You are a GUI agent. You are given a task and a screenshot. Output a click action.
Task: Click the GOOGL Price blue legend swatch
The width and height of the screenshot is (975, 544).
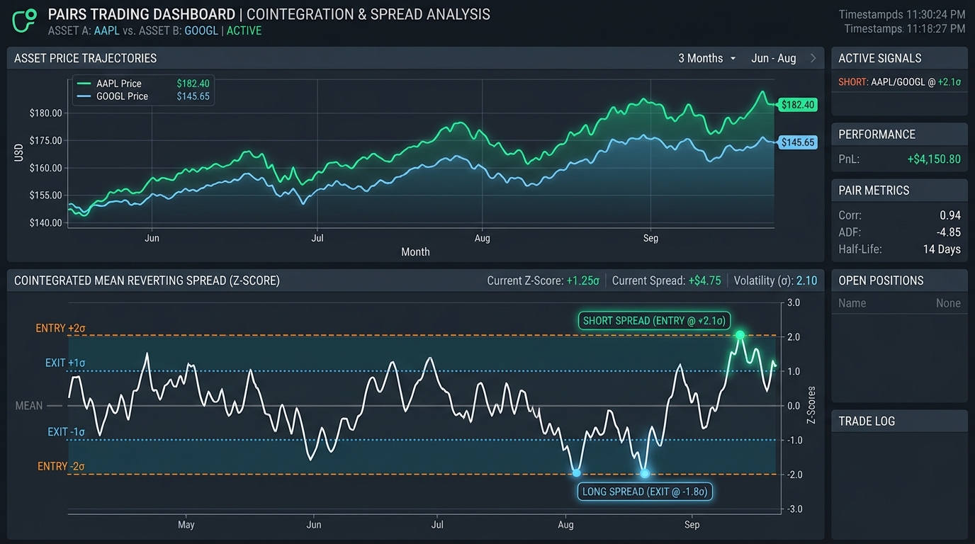click(83, 96)
